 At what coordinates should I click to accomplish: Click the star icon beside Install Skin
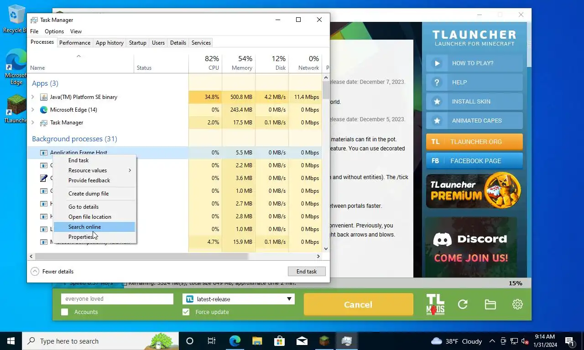(x=437, y=102)
